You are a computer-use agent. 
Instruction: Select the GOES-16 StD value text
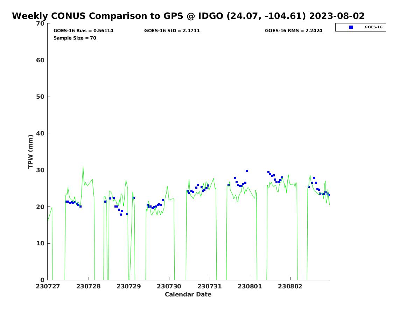point(172,31)
